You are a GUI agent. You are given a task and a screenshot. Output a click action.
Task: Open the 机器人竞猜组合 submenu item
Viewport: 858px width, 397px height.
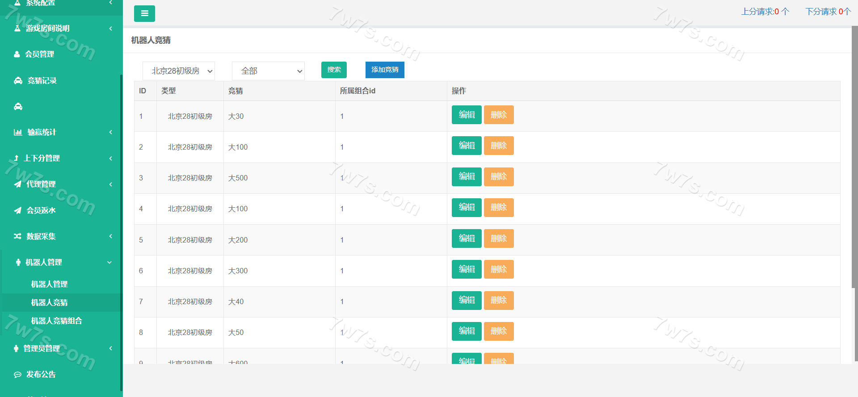point(56,321)
